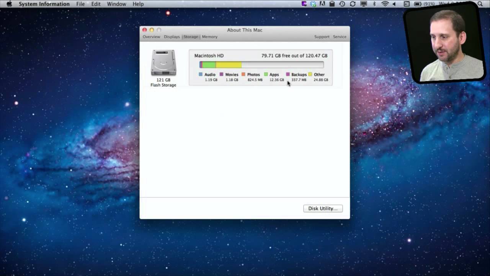490x276 pixels.
Task: Open the System Information menu
Action: (x=44, y=4)
